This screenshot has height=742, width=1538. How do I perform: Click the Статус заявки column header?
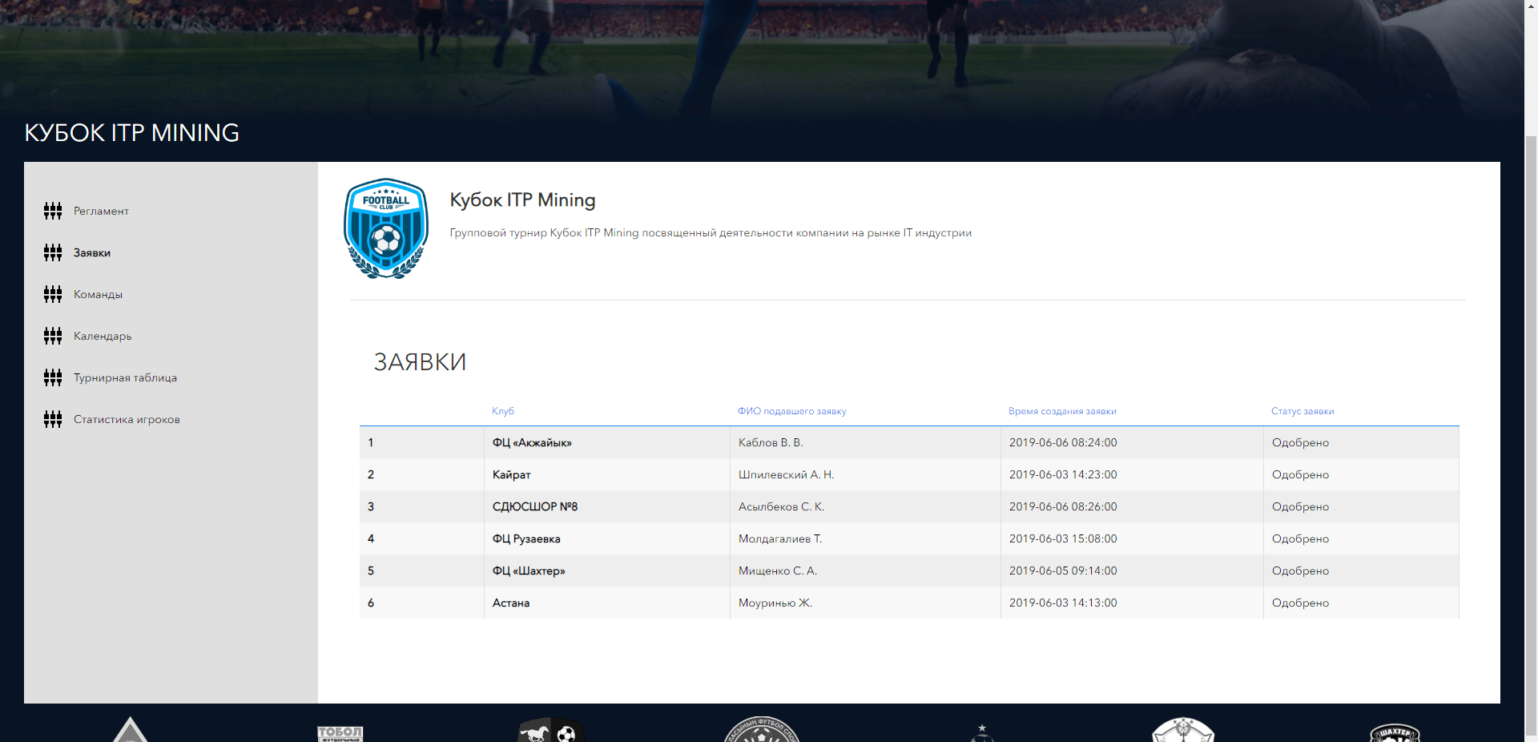(x=1302, y=411)
